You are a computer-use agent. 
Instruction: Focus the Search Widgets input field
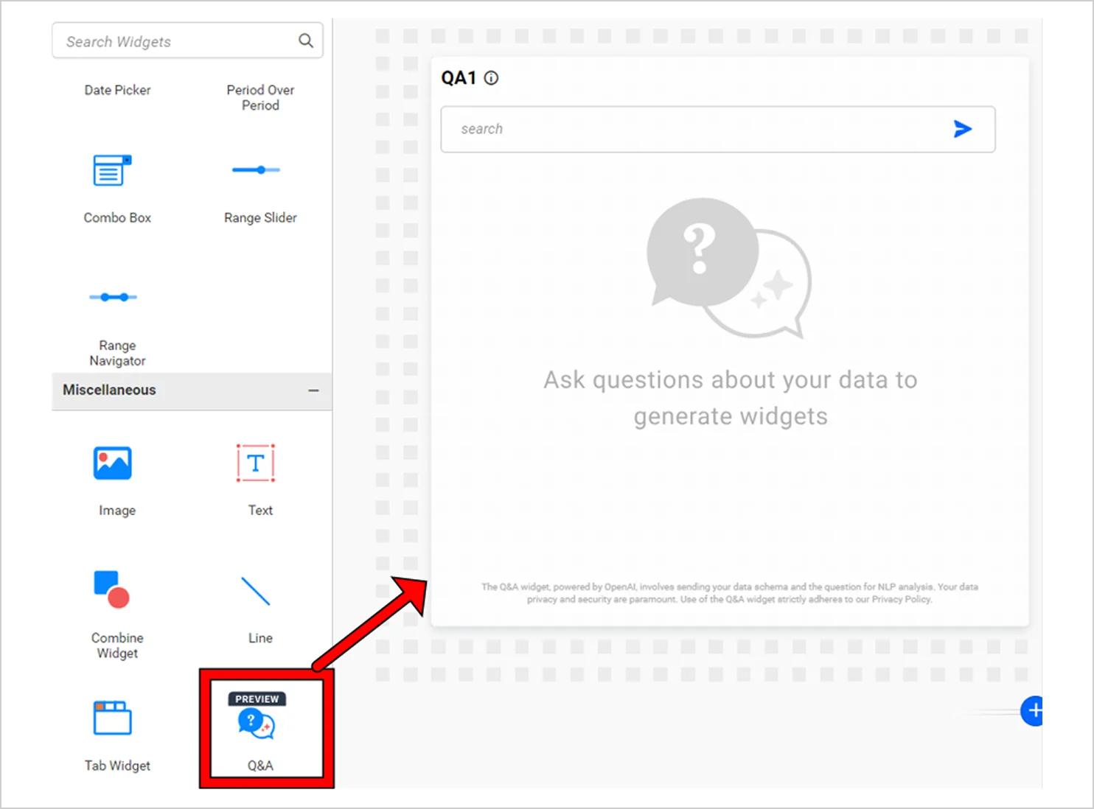point(177,41)
